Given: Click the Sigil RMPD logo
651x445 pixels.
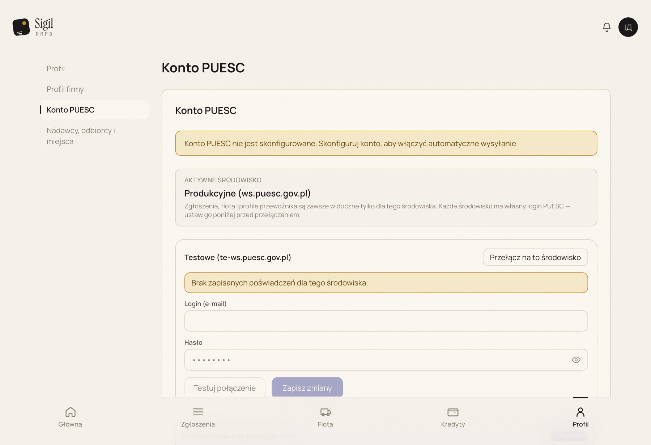Looking at the screenshot, I should (33, 27).
